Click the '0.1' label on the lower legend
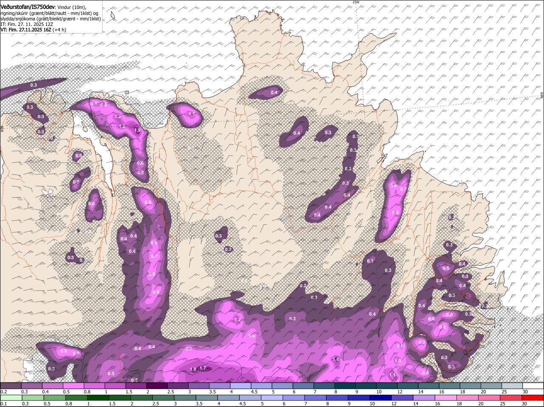The width and height of the screenshot is (544, 407). tap(3, 404)
